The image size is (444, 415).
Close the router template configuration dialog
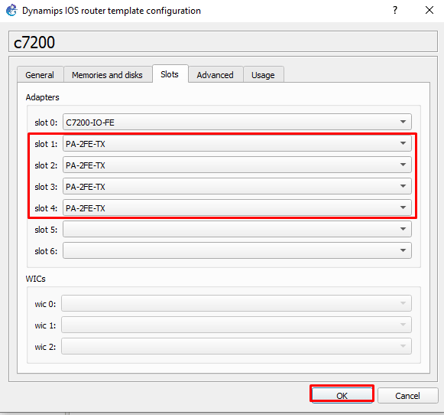point(429,11)
